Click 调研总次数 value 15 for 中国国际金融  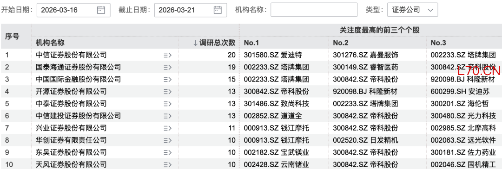tap(231, 79)
